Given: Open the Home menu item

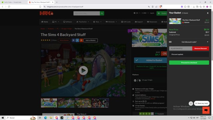Looking at the screenshot, I should 45,22.
